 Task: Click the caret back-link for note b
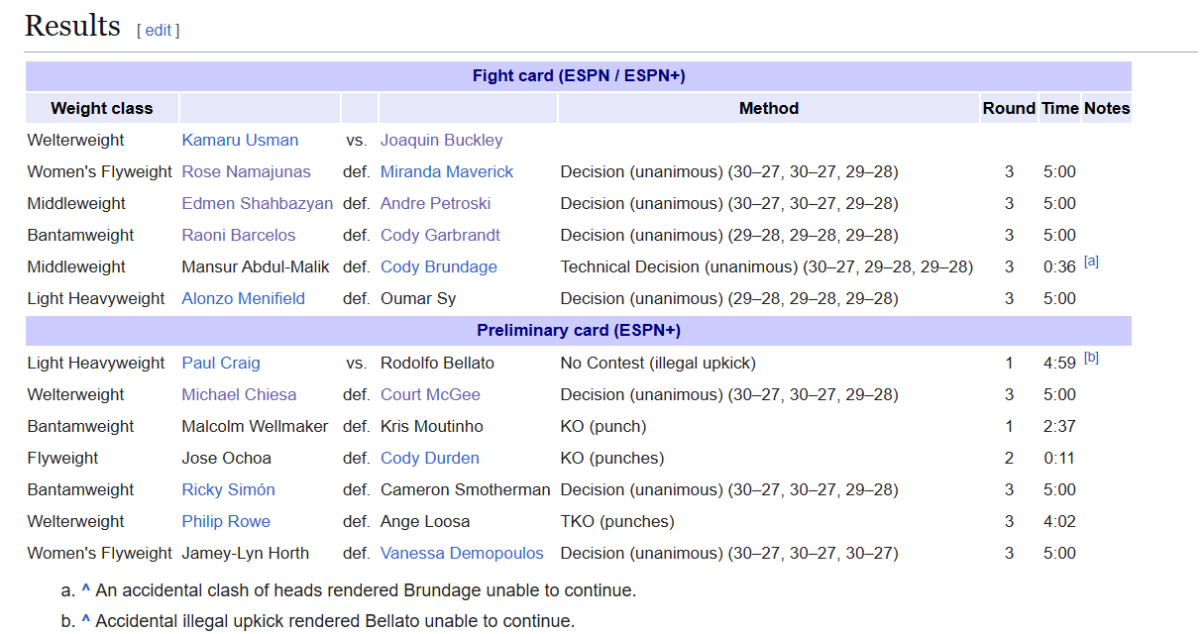point(86,621)
